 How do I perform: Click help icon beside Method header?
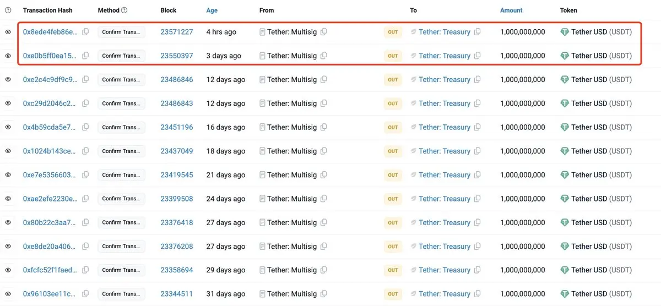(124, 10)
